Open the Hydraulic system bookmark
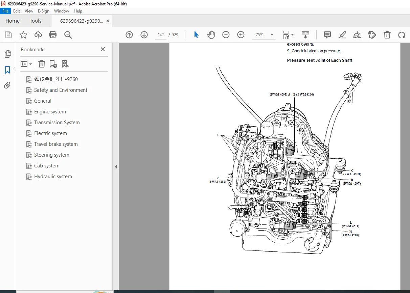 pyautogui.click(x=53, y=177)
